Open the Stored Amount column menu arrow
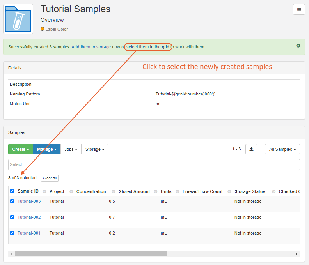309x265 pixels. pos(155,192)
